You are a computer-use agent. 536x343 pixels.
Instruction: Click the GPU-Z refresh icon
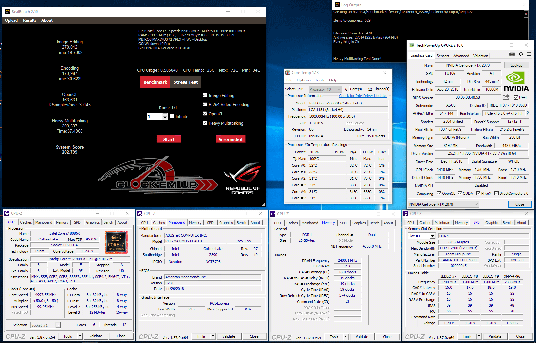521,54
